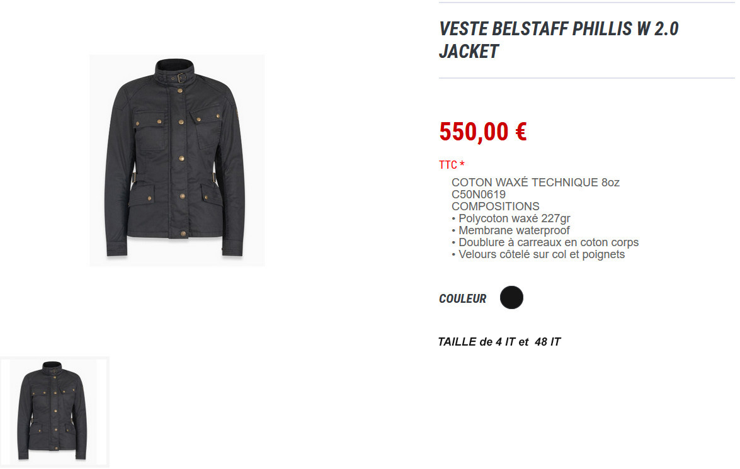Click the Velours côtelé sur col bullet
Image resolution: width=740 pixels, height=469 pixels.
pyautogui.click(x=538, y=254)
